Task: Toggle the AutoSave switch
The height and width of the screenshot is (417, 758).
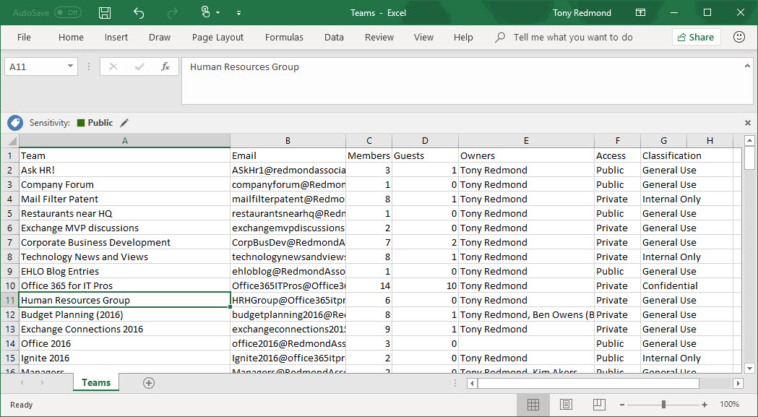Action: point(68,13)
